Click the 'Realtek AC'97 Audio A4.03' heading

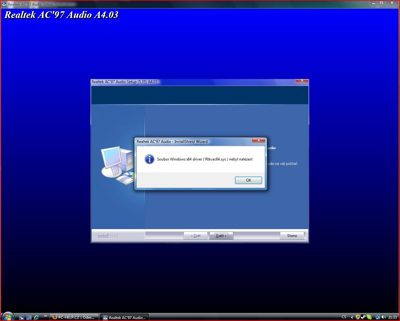(x=62, y=15)
